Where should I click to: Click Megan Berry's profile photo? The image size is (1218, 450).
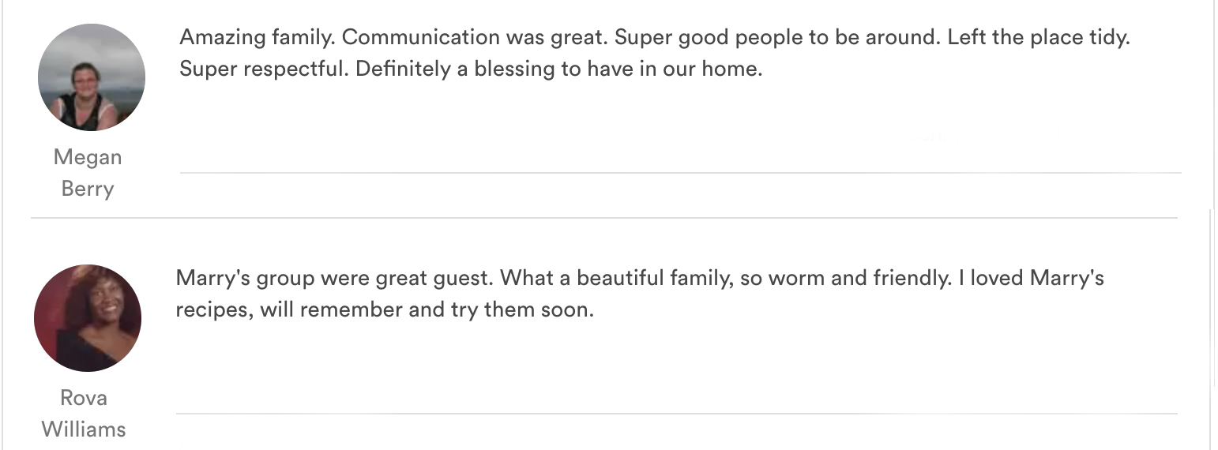92,77
